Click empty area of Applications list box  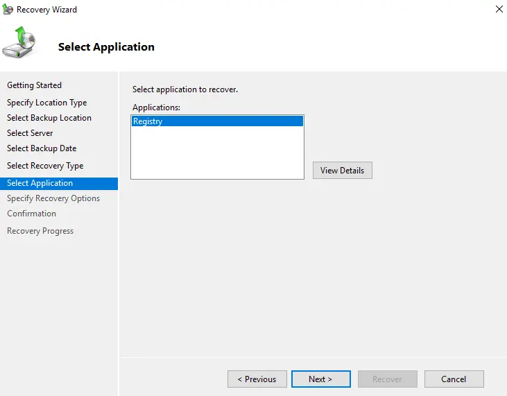click(x=217, y=156)
